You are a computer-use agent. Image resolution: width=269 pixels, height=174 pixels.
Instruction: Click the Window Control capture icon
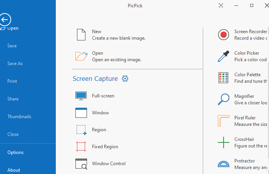click(x=81, y=164)
